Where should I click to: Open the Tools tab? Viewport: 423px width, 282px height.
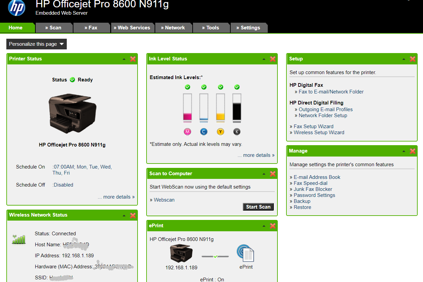coord(211,28)
